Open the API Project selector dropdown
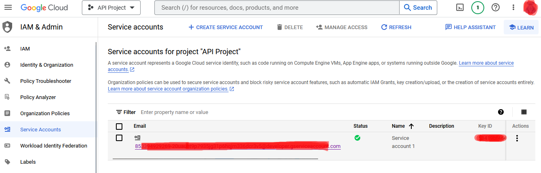Image resolution: width=541 pixels, height=173 pixels. (111, 8)
